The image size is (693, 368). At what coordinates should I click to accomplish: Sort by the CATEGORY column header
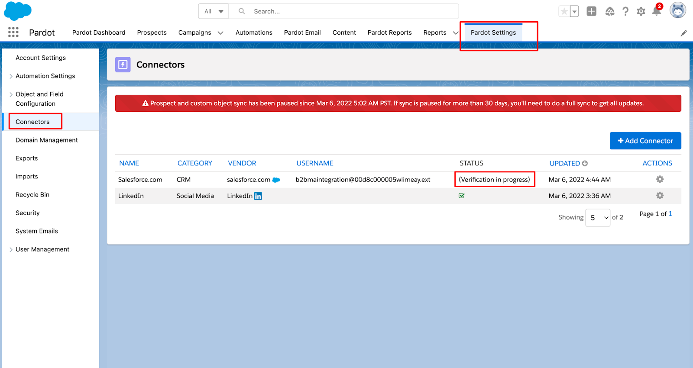195,163
